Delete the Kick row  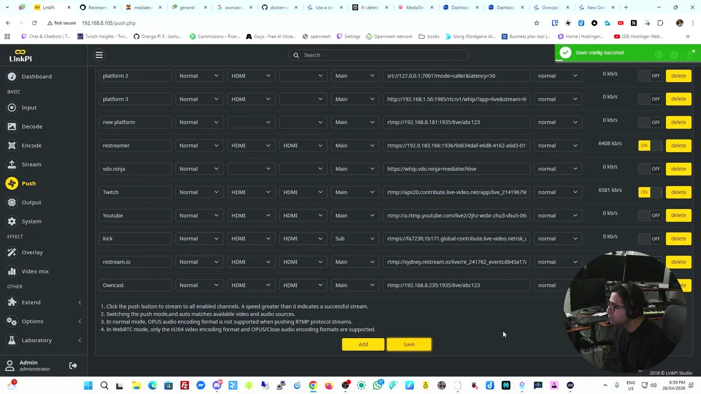[x=679, y=239]
